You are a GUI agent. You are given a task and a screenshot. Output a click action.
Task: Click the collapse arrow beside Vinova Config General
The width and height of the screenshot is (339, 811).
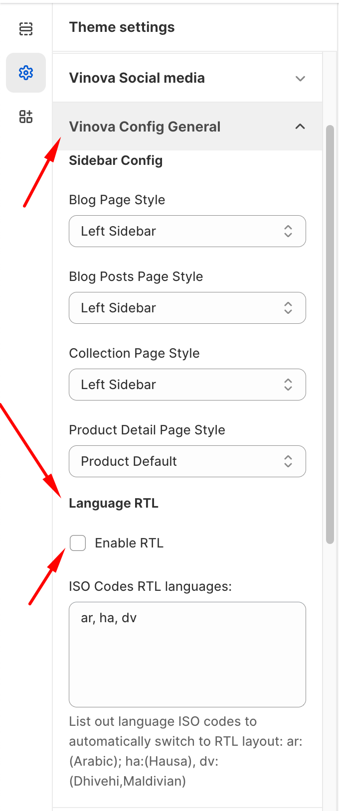click(x=300, y=127)
